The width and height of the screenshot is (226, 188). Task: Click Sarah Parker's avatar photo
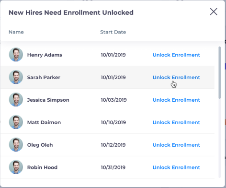(x=16, y=77)
